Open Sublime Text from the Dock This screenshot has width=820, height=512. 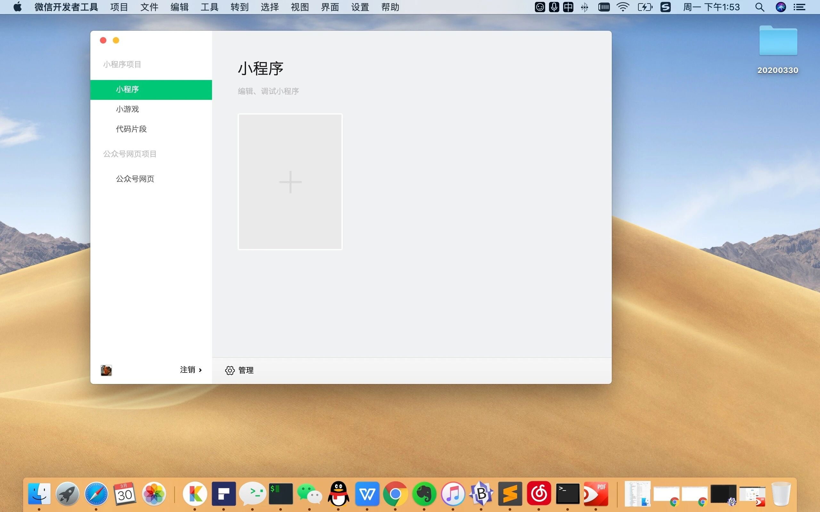click(x=510, y=493)
